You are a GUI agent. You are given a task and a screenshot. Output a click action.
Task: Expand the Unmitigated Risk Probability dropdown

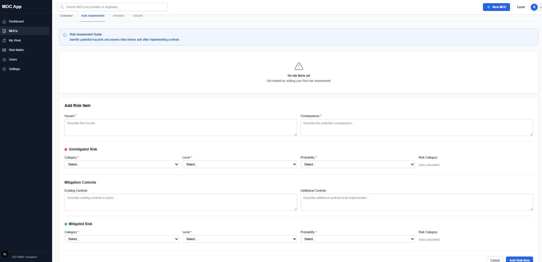pyautogui.click(x=357, y=164)
